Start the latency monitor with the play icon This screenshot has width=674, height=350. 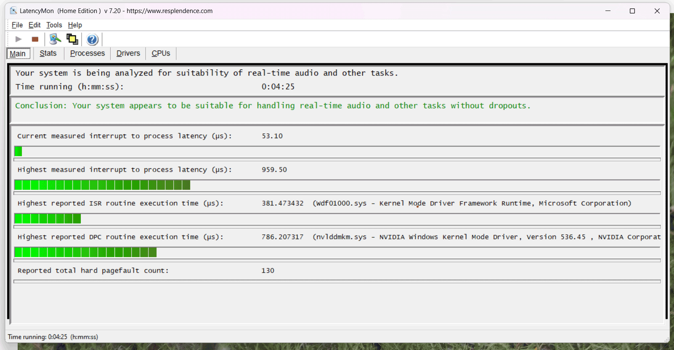(19, 39)
